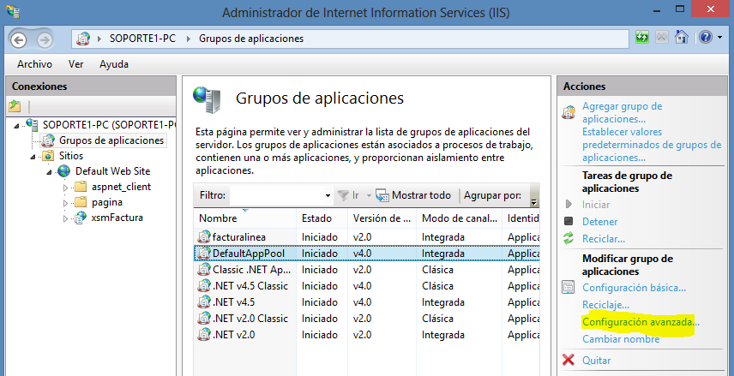Click the Reciclar action link
This screenshot has height=376, width=734.
point(604,239)
